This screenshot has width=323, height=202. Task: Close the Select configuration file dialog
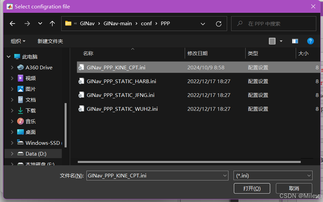(x=313, y=7)
